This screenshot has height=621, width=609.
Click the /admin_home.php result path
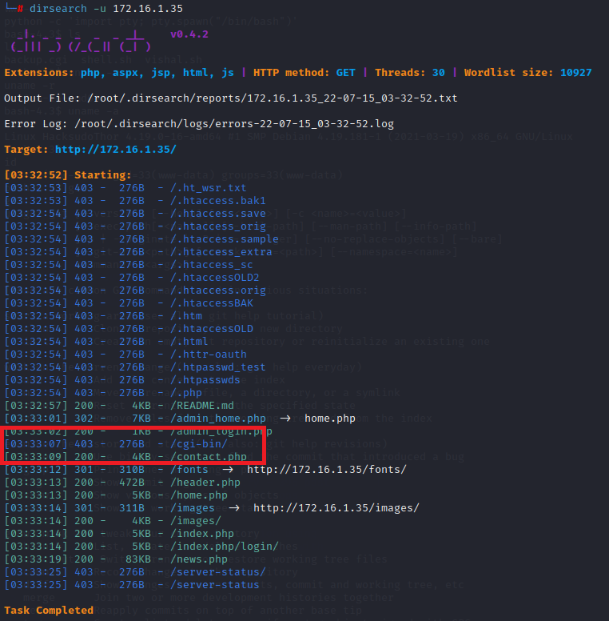[x=218, y=419]
